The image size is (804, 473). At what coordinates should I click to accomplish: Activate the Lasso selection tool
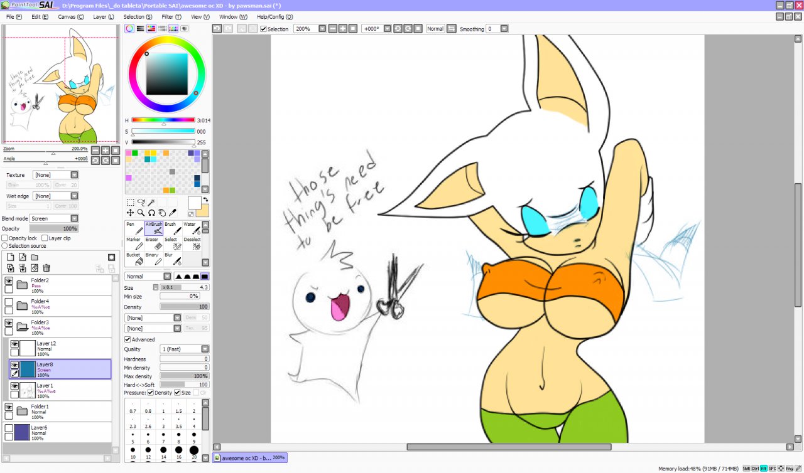[x=141, y=202]
